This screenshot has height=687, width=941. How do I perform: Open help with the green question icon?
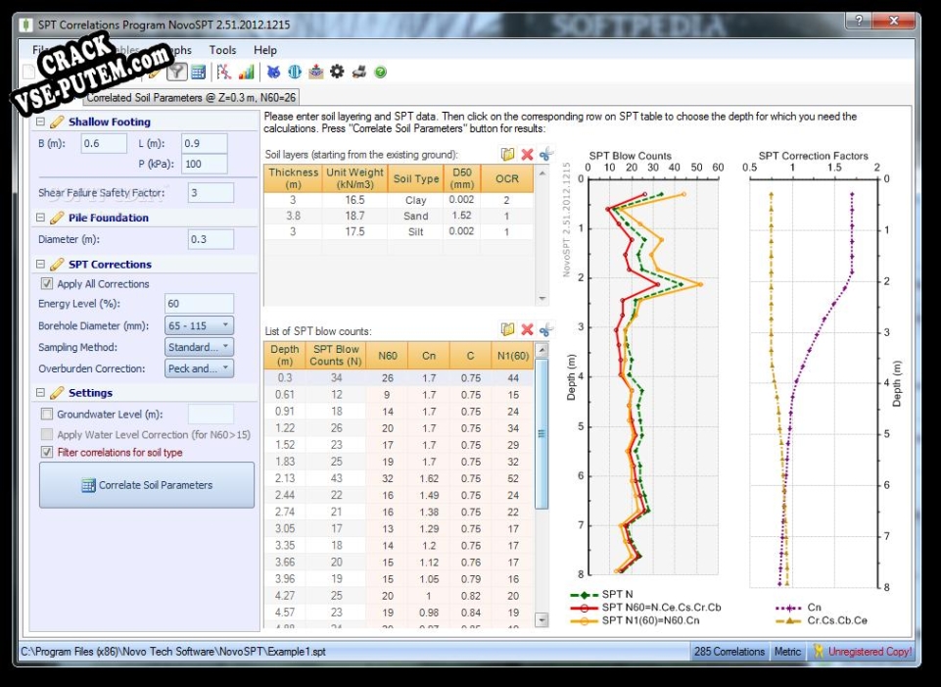tap(381, 73)
